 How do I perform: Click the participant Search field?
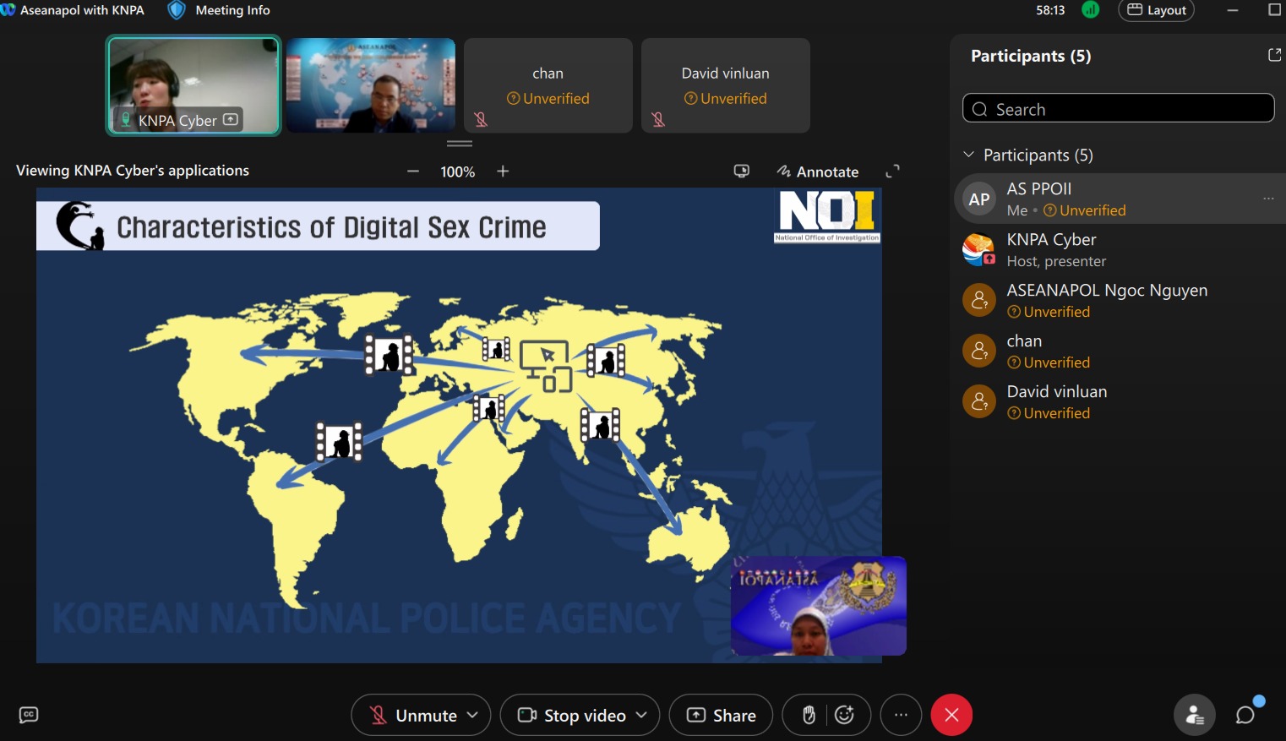[1118, 109]
